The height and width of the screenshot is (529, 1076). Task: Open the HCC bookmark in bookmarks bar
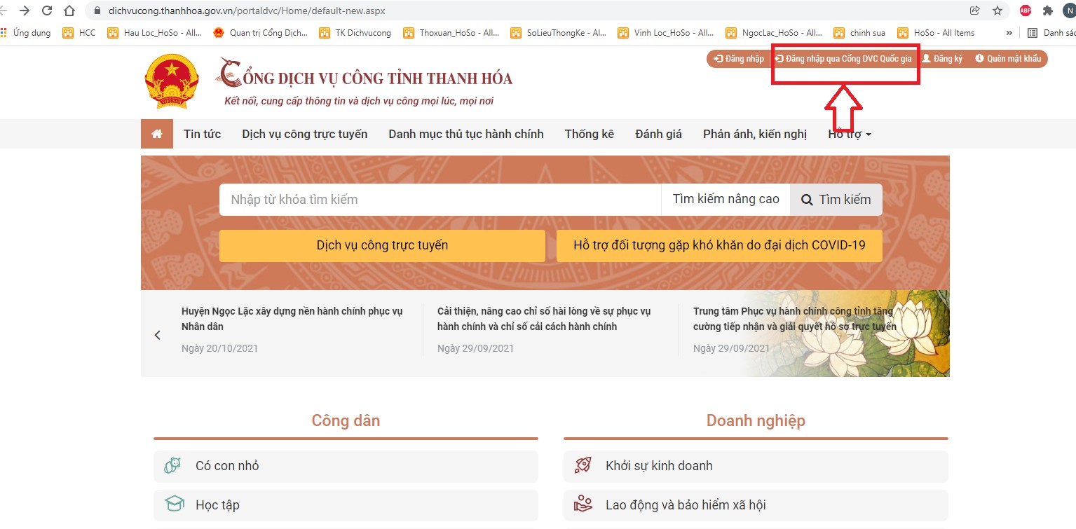point(79,33)
